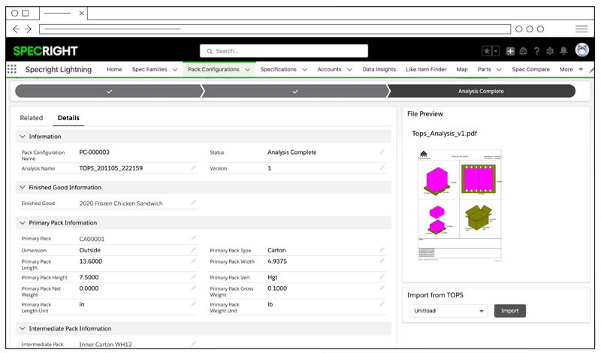Edit Primary Pack Vert pencil icon
This screenshot has height=353, width=601.
click(x=382, y=276)
